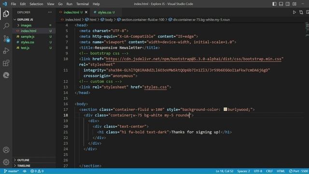The image size is (309, 174).
Task: Click UTF-8 encoding in status bar
Action: tap(258, 171)
